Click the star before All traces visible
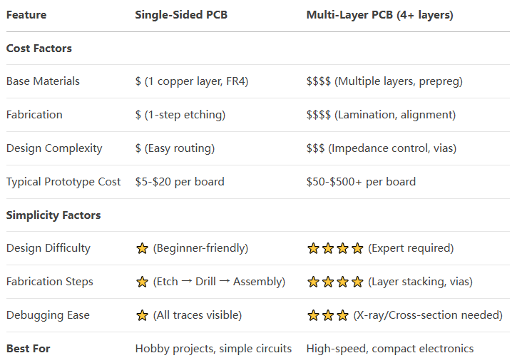This screenshot has height=363, width=527. (142, 315)
